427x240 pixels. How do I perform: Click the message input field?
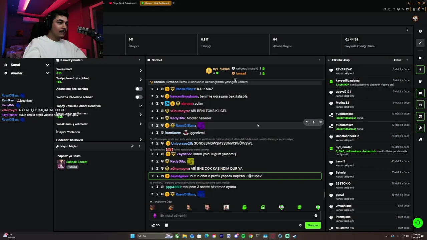point(235,216)
